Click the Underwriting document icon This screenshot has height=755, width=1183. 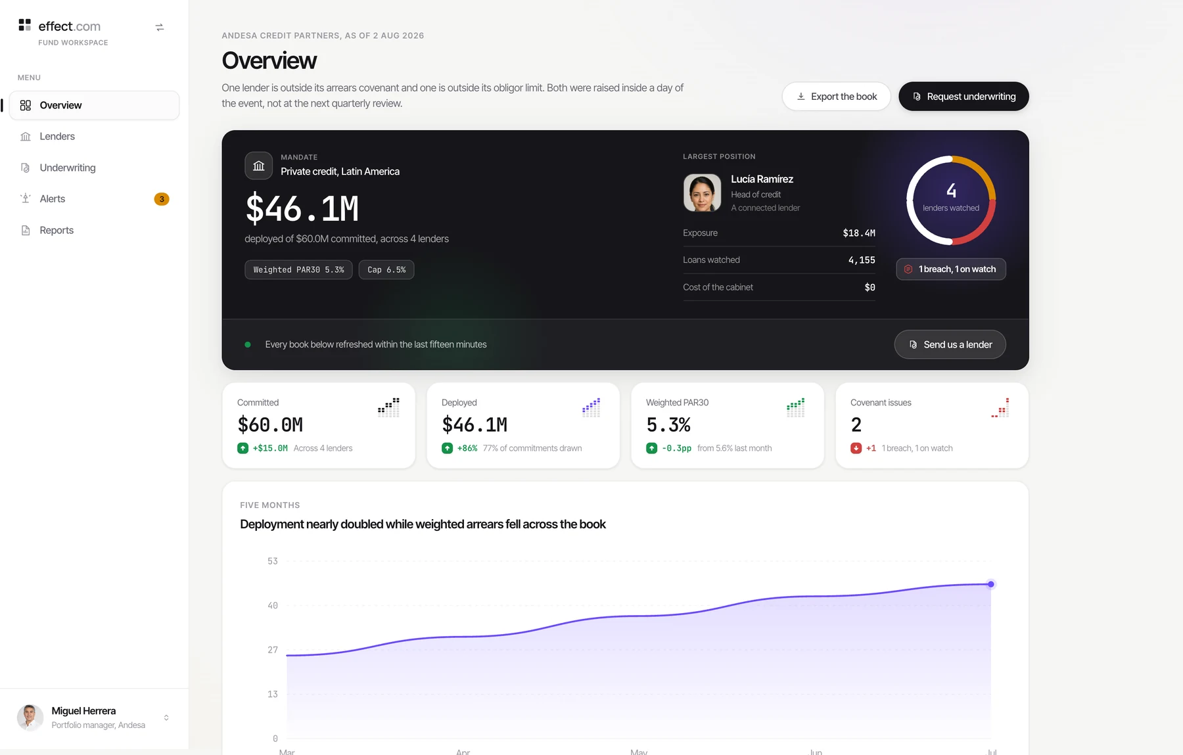26,168
